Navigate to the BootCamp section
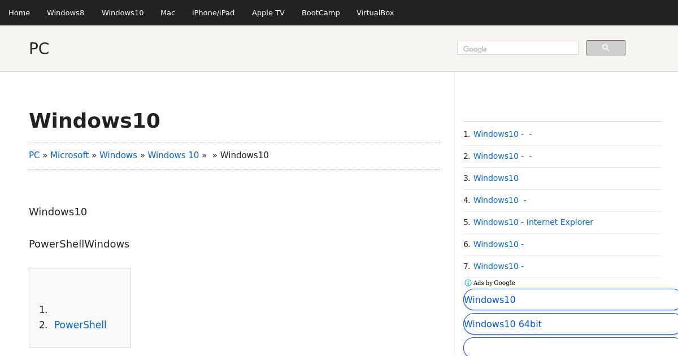Screen dimensions: 678x356 tap(321, 12)
